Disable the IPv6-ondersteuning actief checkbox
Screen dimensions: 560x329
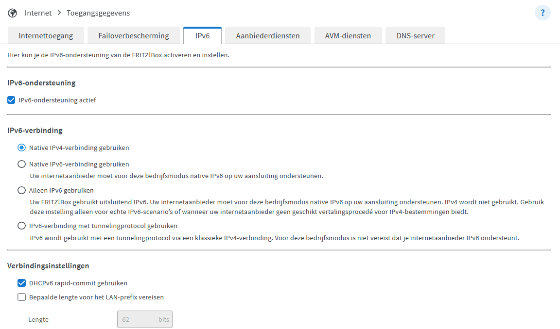click(12, 100)
